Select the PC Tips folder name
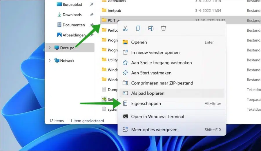261x151 pixels. pos(114,21)
